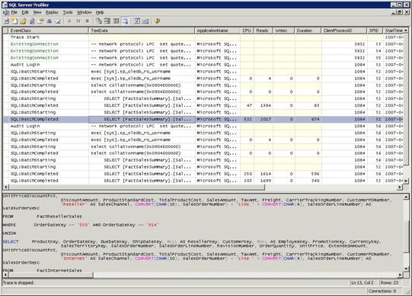Click the Reads value 1614
412x296 pixels.
pyautogui.click(x=265, y=174)
